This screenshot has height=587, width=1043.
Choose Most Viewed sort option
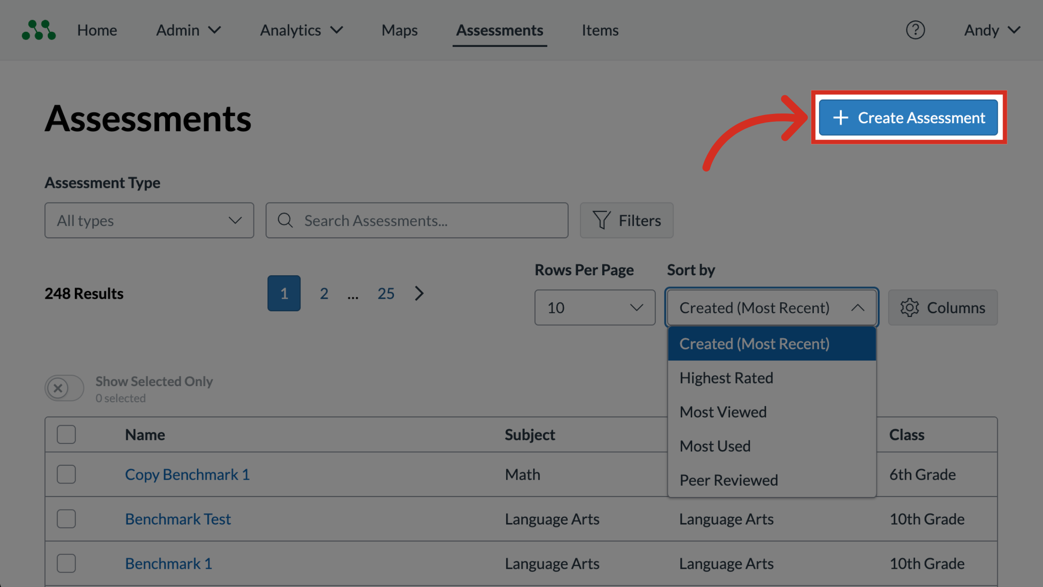point(772,412)
